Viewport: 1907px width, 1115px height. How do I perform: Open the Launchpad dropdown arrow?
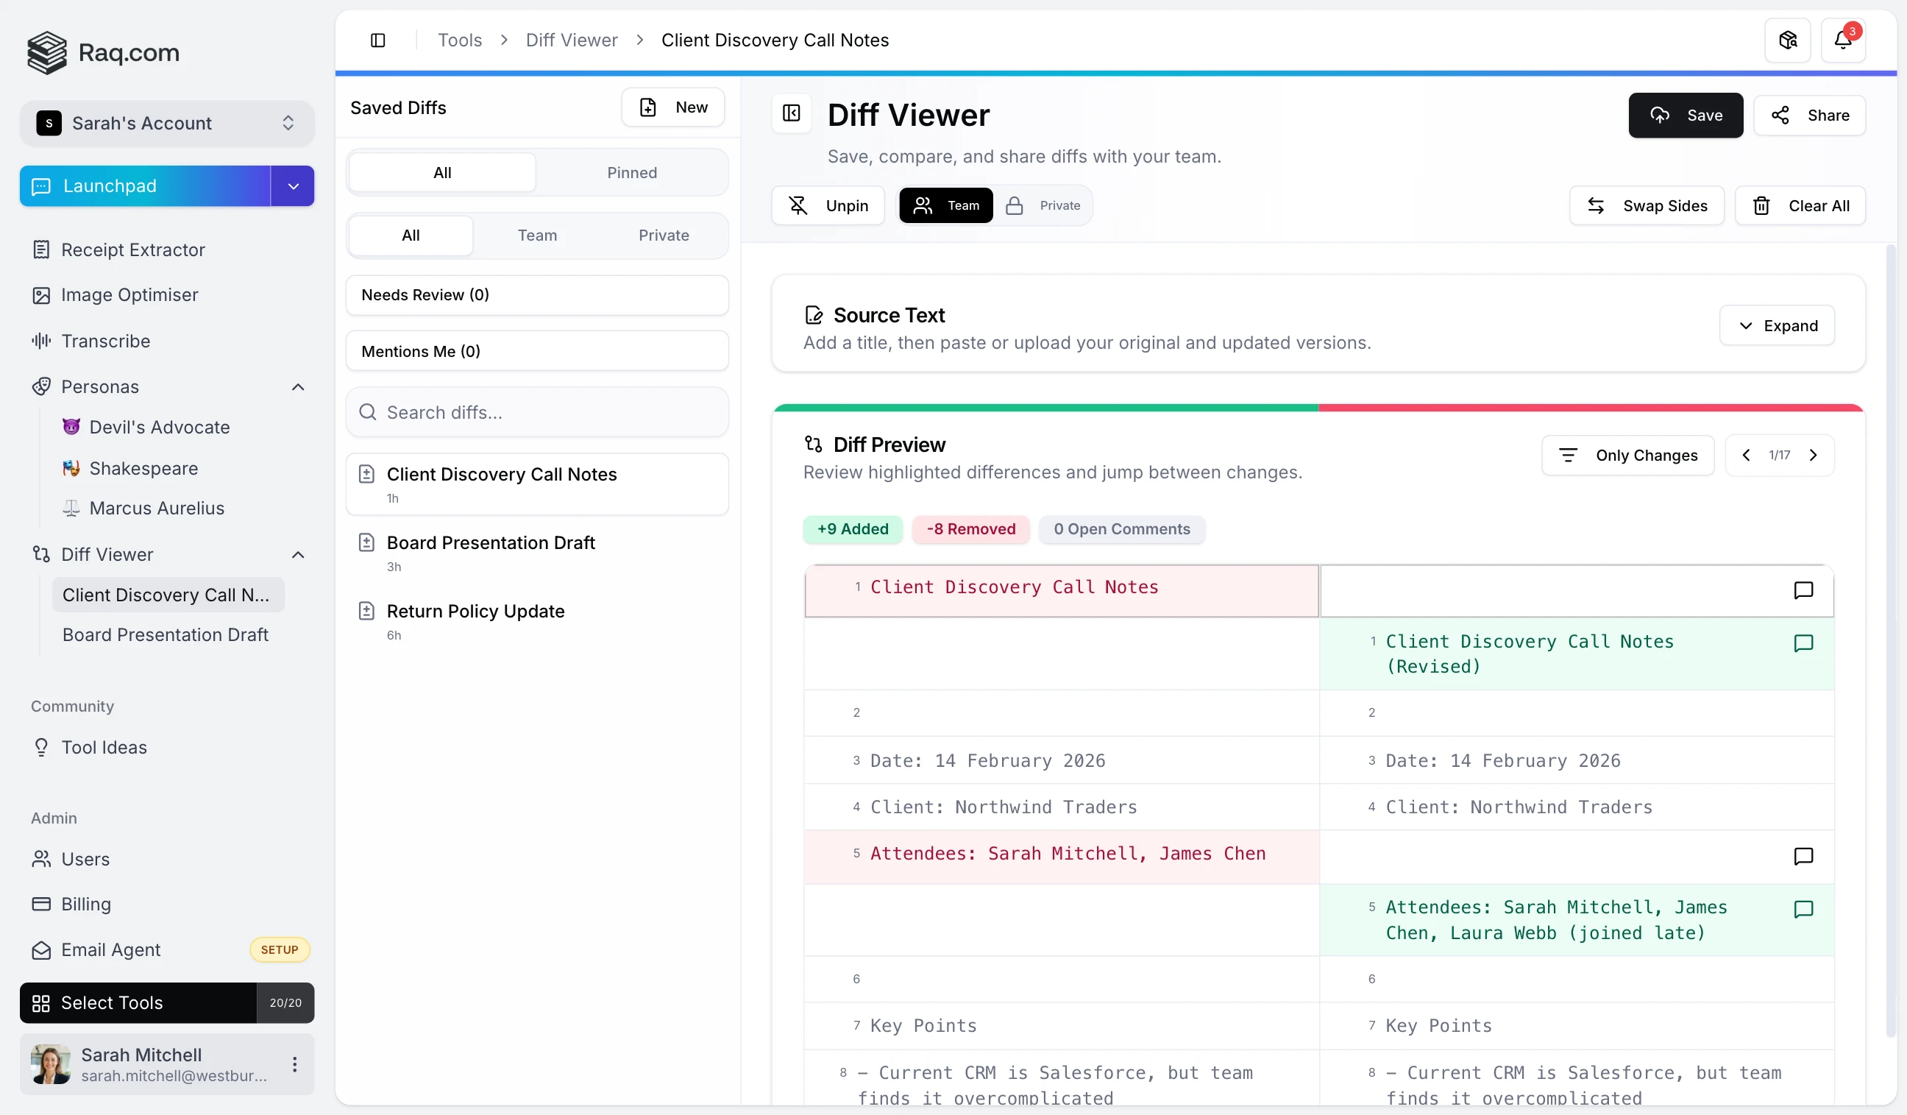click(x=292, y=185)
